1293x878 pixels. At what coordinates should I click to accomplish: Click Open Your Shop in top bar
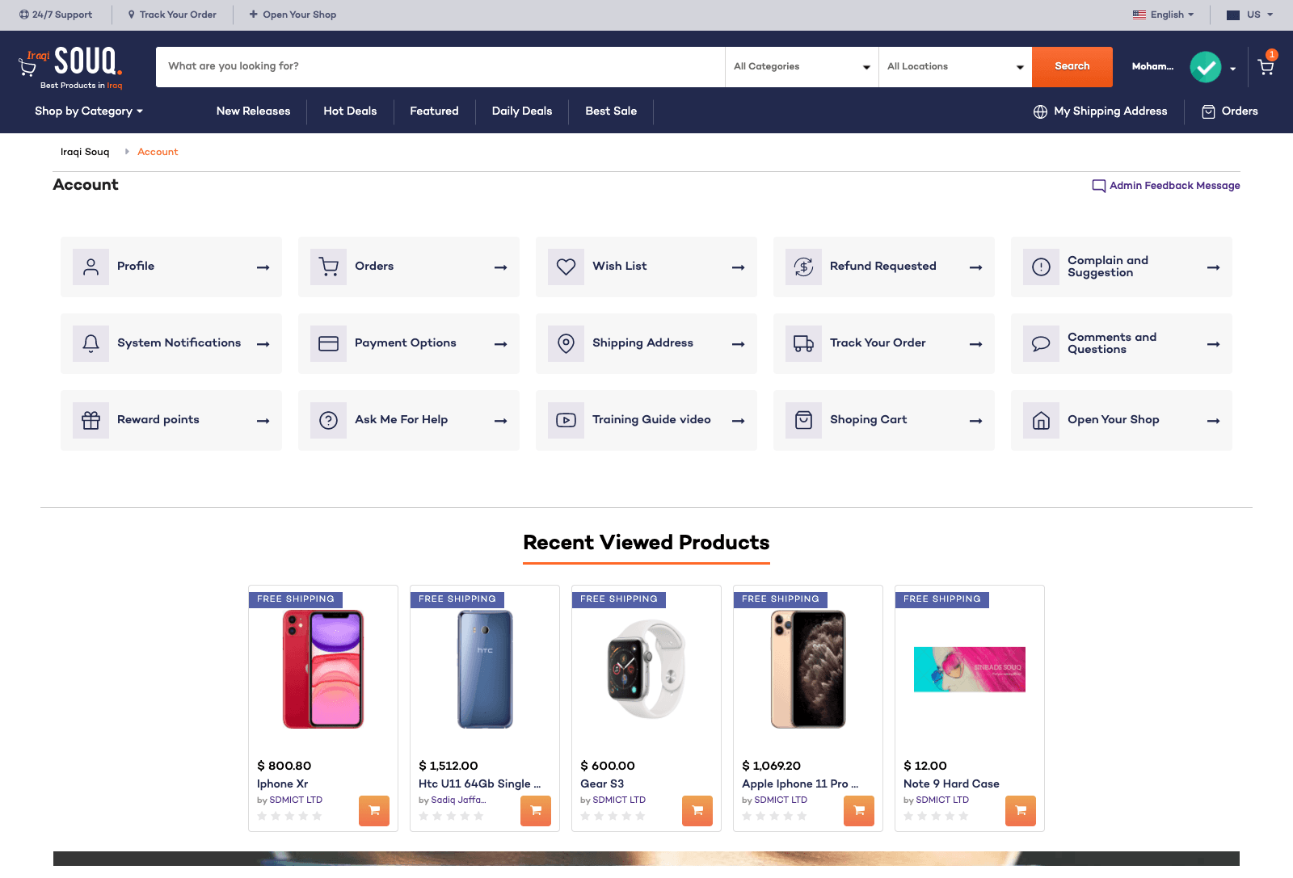tap(293, 15)
